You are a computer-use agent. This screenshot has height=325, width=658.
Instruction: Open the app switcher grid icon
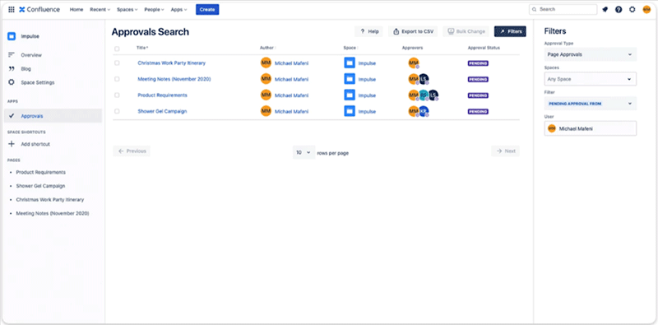click(12, 9)
